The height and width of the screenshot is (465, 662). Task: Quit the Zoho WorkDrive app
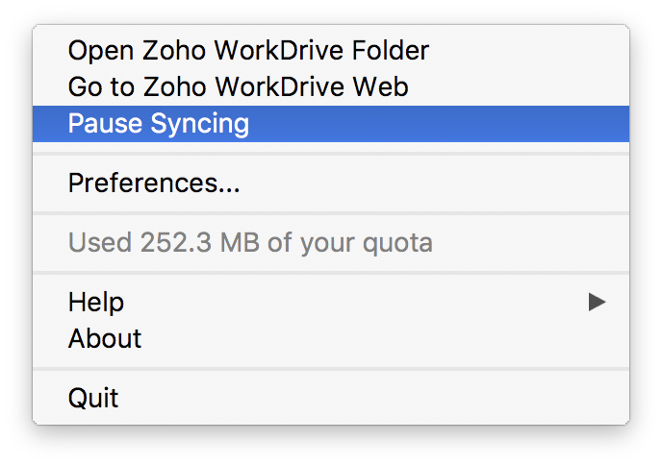tap(93, 398)
